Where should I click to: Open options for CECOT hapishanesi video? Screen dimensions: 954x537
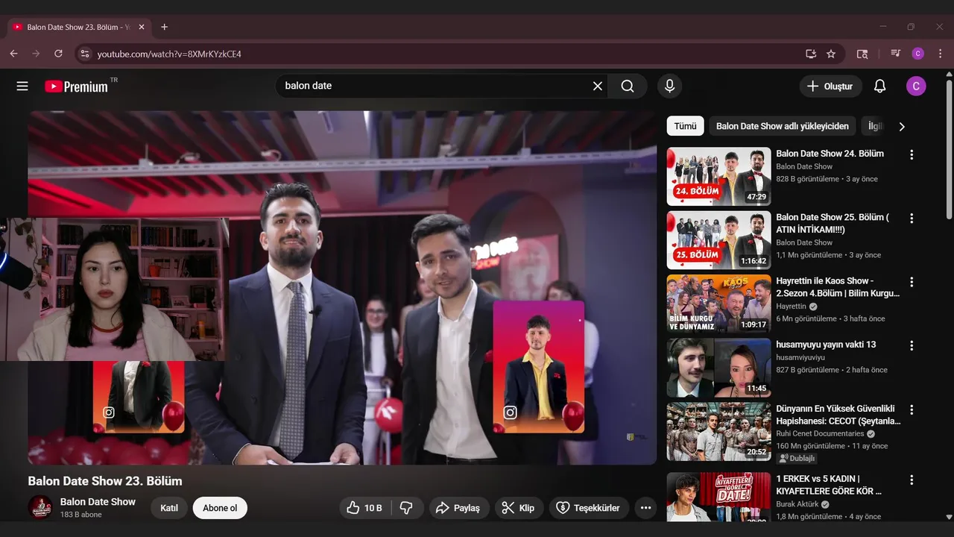point(911,410)
